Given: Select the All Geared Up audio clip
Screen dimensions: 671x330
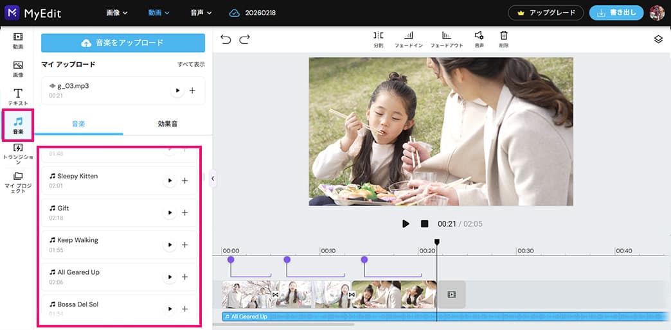Looking at the screenshot, I should tap(446, 317).
